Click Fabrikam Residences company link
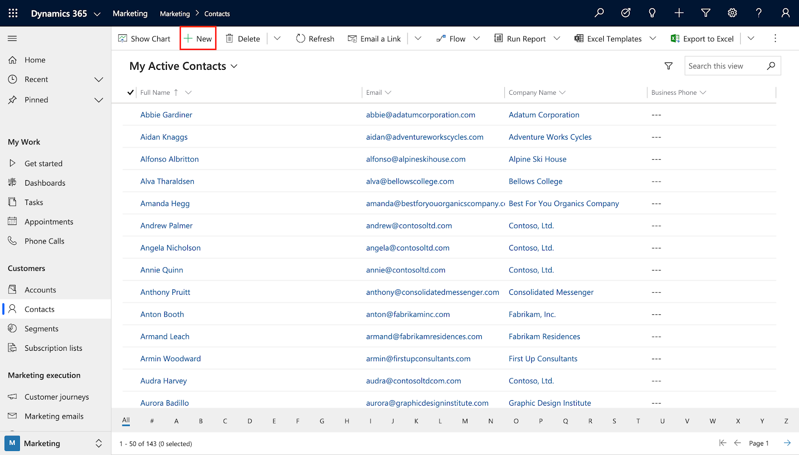The width and height of the screenshot is (799, 455). click(x=544, y=337)
